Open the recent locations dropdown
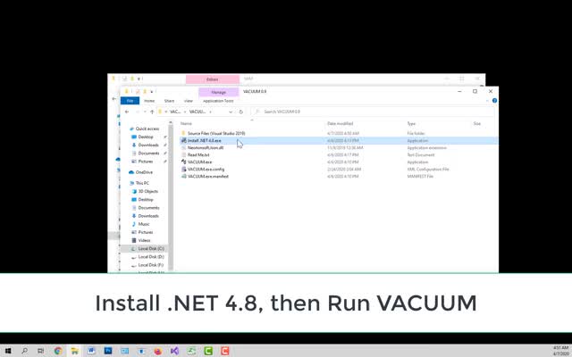572x357 pixels. (x=145, y=112)
